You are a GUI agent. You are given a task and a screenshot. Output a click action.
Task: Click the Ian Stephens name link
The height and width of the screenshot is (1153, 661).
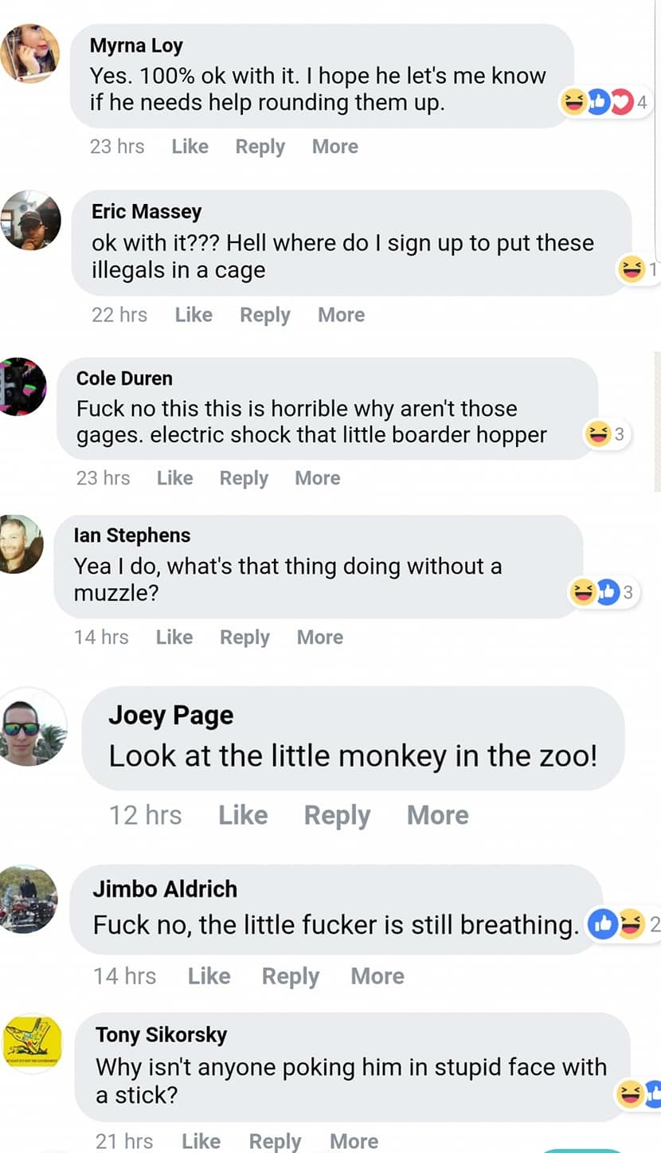point(132,535)
